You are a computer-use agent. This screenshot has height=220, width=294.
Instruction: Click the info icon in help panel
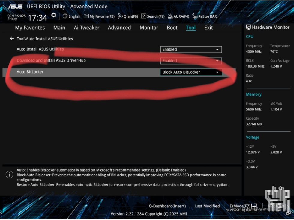tap(10, 175)
